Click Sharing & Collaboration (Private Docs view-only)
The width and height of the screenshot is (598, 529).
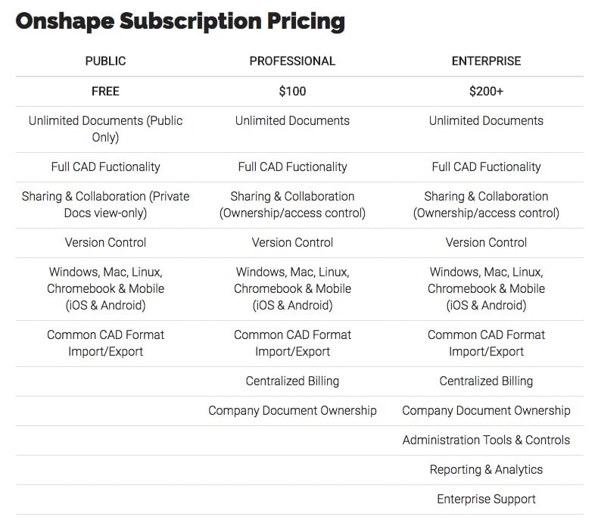[x=105, y=204]
